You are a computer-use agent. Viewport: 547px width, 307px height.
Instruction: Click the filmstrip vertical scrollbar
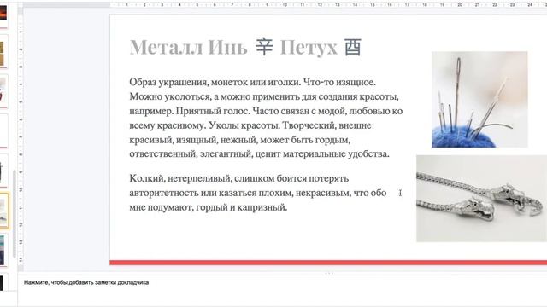[x=15, y=214]
